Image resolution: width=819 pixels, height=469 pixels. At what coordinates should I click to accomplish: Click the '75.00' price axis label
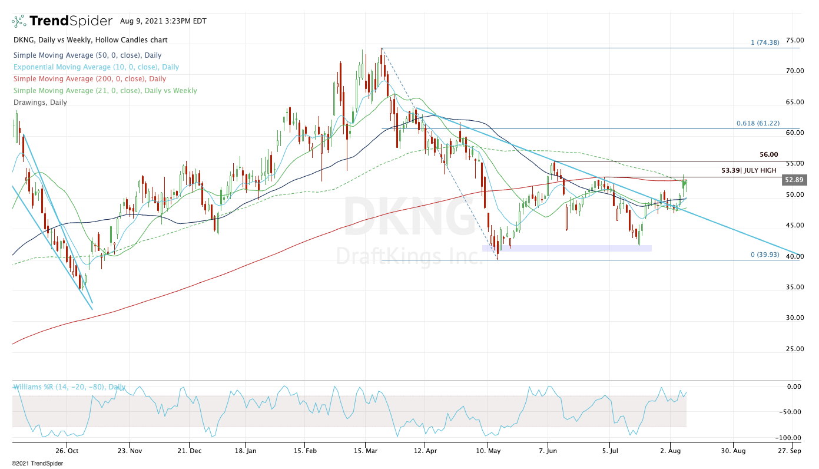click(x=794, y=40)
